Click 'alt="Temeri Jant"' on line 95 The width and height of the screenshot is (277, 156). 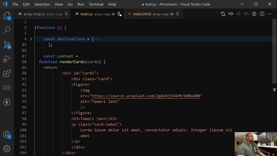[100, 101]
